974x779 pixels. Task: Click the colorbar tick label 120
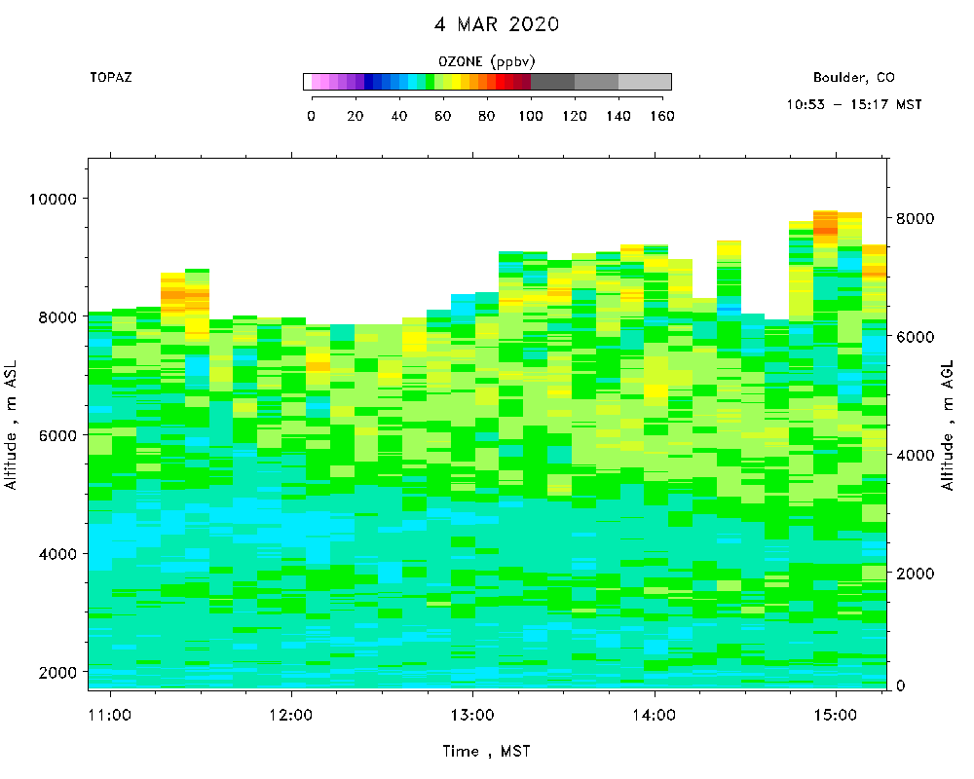(575, 116)
